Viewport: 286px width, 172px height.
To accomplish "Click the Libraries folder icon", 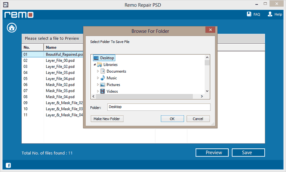I will click(99, 65).
